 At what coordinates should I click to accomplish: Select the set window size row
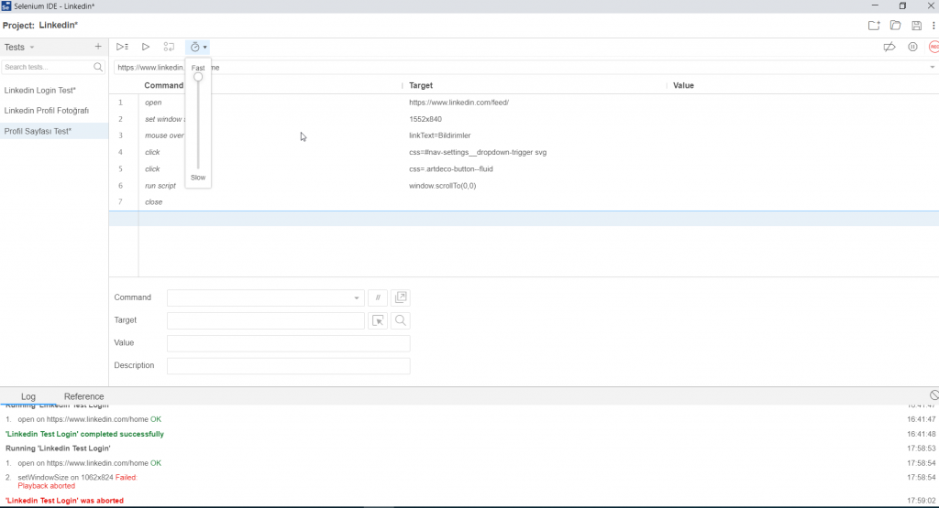click(524, 119)
